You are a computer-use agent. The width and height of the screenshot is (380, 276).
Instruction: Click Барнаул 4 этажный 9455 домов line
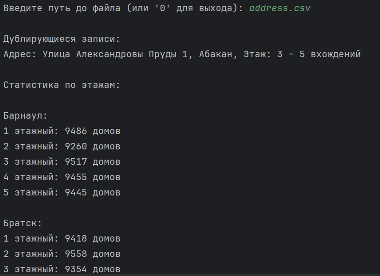(x=62, y=177)
